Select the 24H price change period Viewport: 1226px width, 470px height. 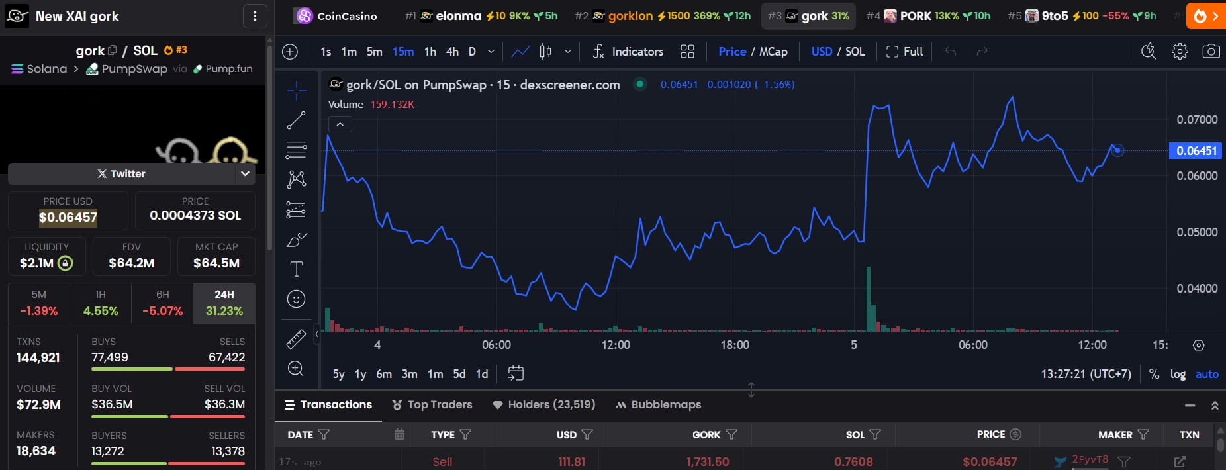pyautogui.click(x=224, y=303)
